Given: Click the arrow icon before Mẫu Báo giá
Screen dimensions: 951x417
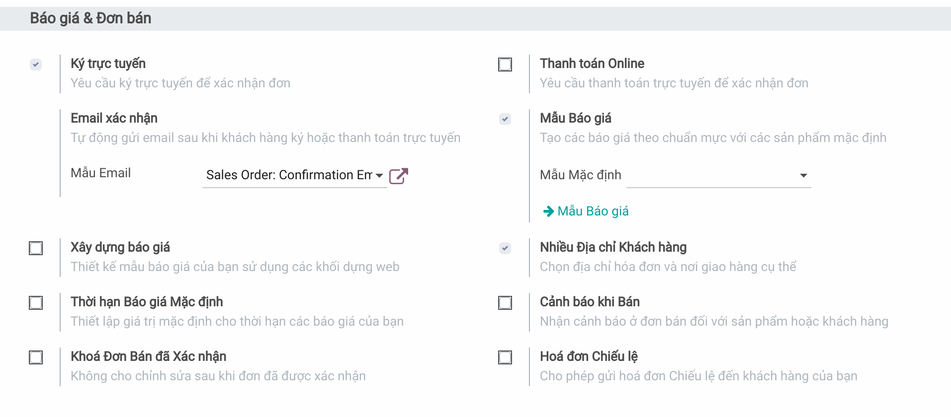Looking at the screenshot, I should tap(548, 211).
